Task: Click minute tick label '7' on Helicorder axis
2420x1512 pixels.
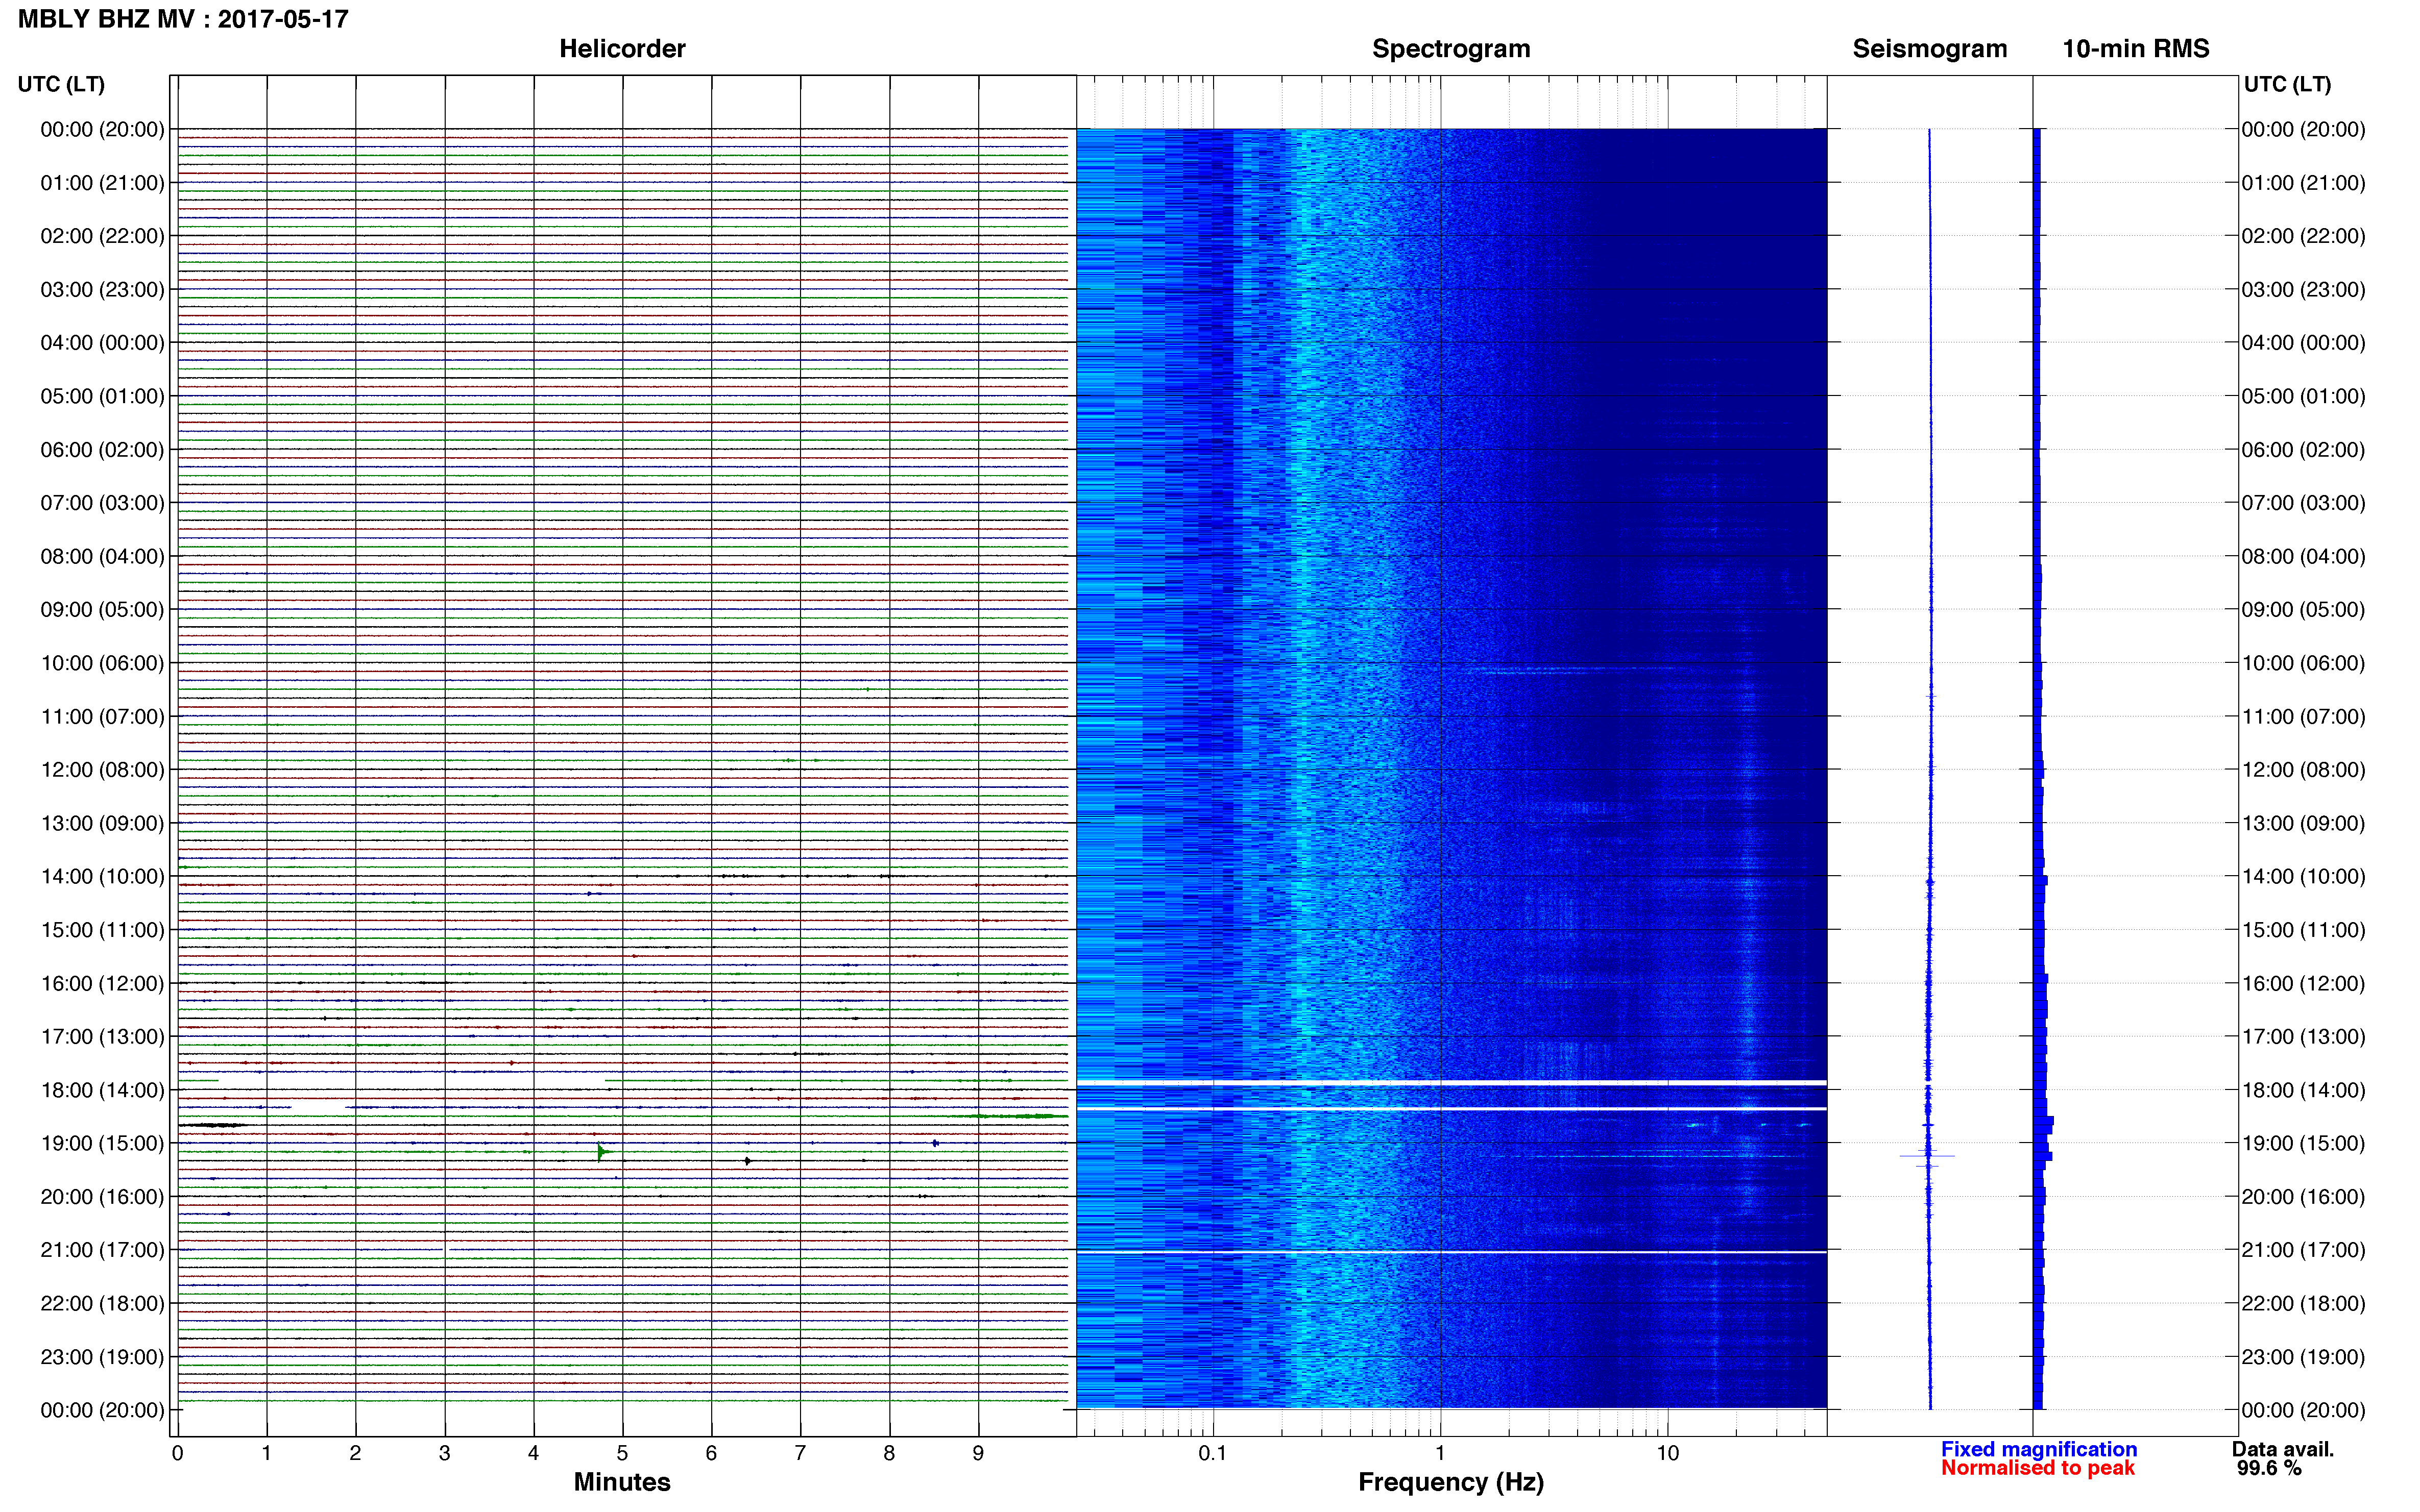Action: click(801, 1454)
